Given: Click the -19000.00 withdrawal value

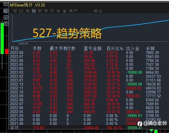Looking at the screenshot, I should tap(134, 72).
